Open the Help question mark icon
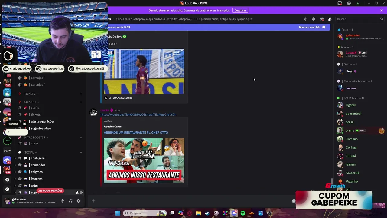387x218 pixels. click(x=349, y=3)
